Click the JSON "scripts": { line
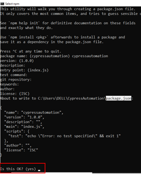 (17, 131)
